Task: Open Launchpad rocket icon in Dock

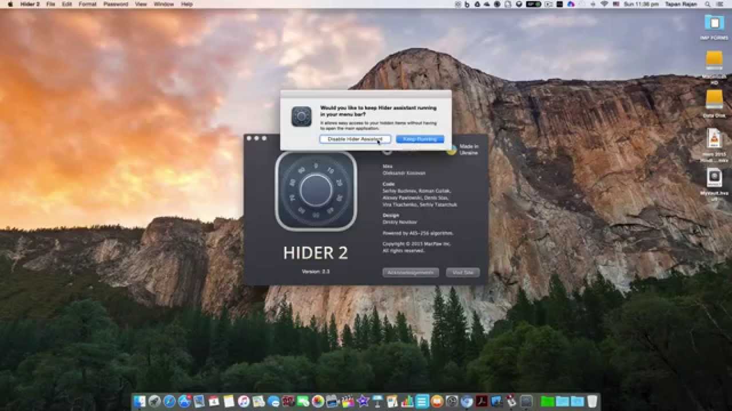Action: (x=154, y=401)
